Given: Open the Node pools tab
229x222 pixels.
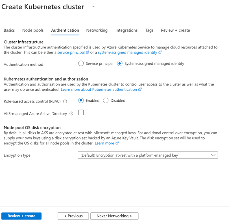Looking at the screenshot, I should click(33, 30).
